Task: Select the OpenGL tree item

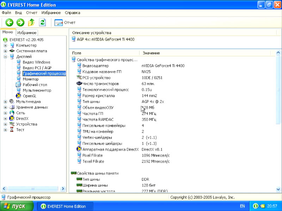Action: point(29,96)
